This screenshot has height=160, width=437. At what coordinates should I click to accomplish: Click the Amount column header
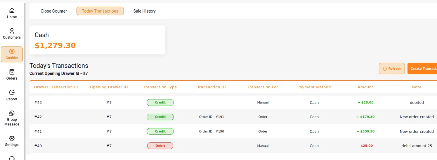pyautogui.click(x=365, y=87)
